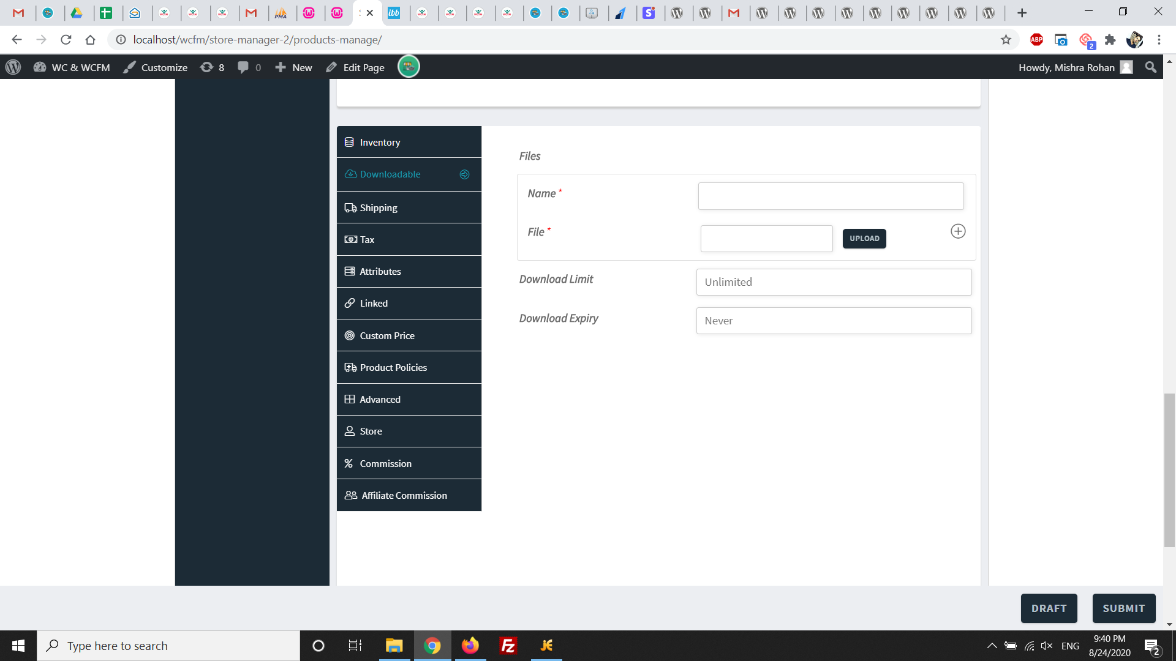Click the Chrome taskbar icon
This screenshot has width=1176, height=661.
coord(432,646)
